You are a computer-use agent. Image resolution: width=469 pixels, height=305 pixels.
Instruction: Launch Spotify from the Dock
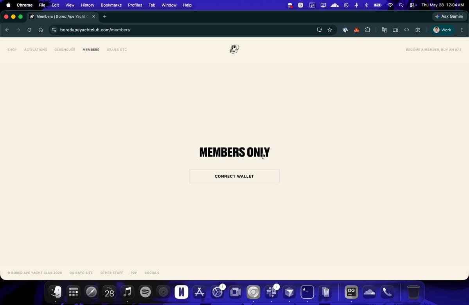146,292
